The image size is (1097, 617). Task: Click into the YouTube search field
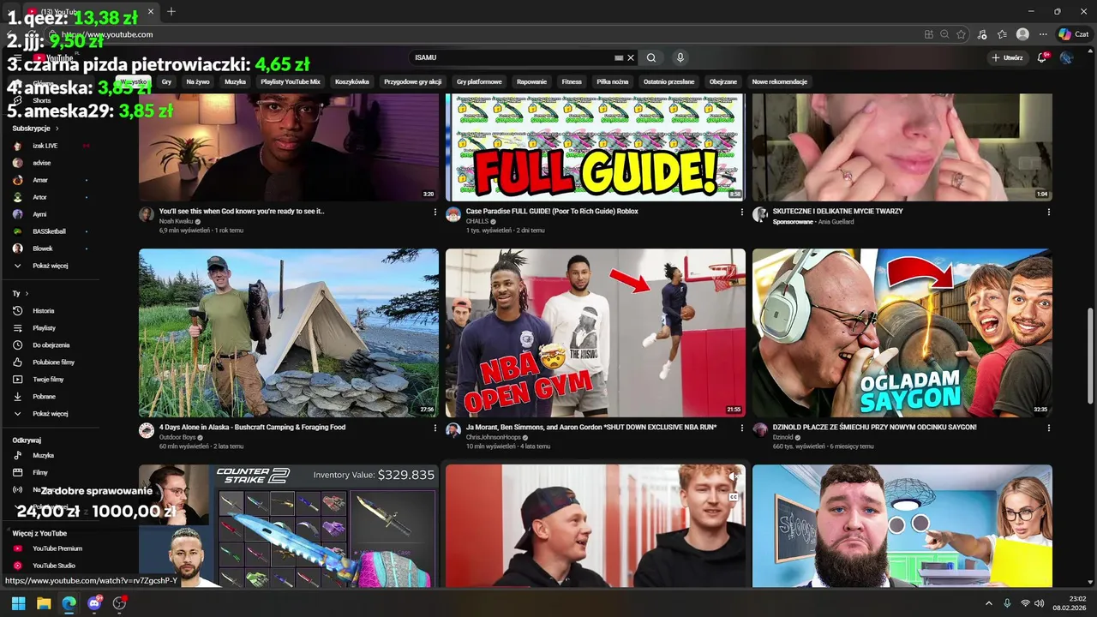click(x=513, y=57)
